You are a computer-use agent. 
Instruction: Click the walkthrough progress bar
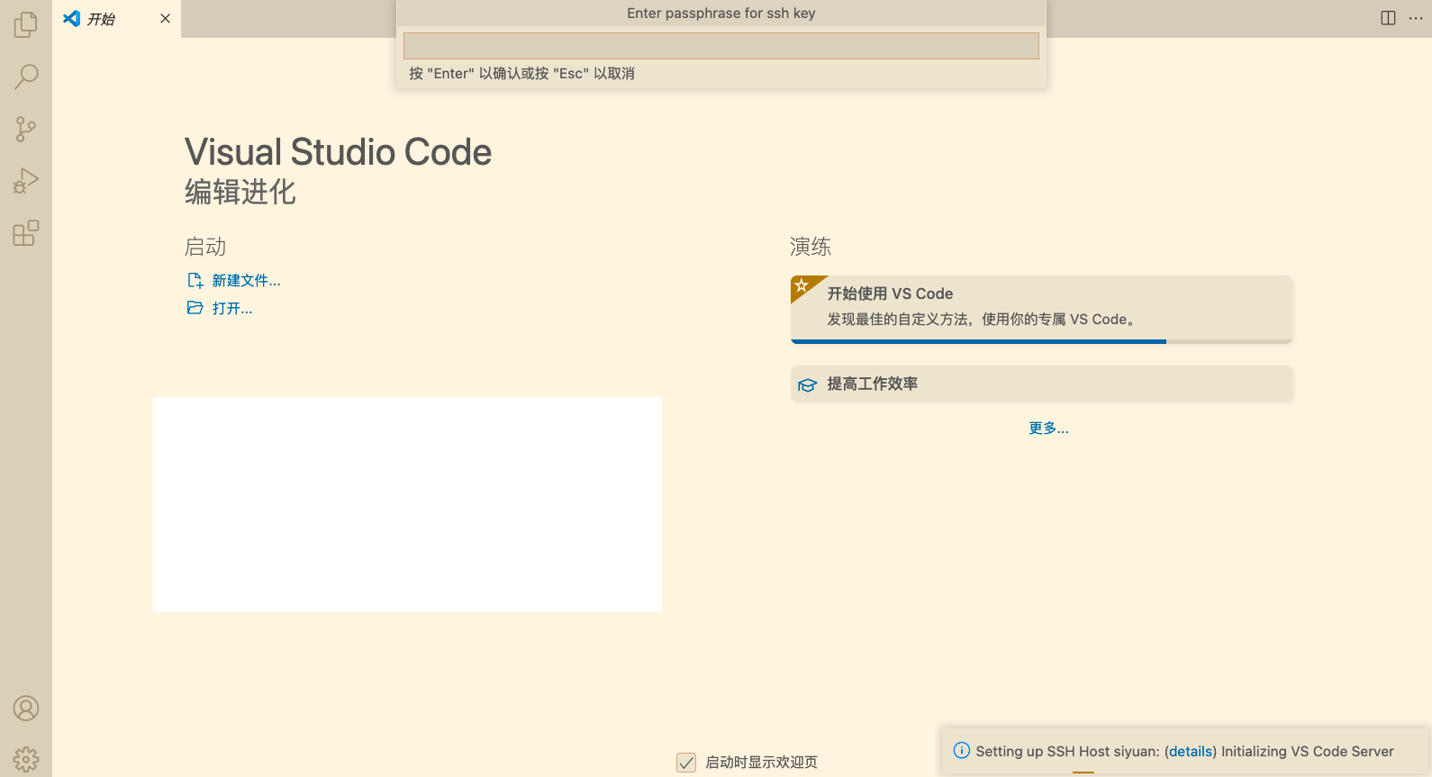click(x=1041, y=341)
